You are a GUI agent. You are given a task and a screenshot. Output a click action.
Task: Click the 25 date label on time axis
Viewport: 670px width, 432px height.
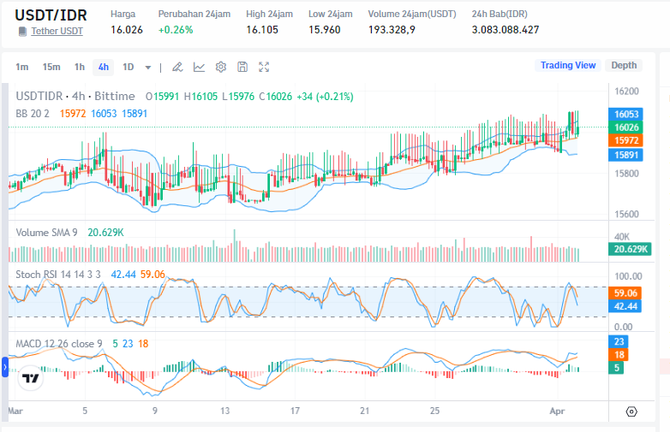pyautogui.click(x=434, y=411)
